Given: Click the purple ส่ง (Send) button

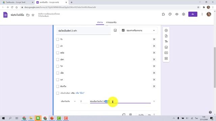Looking at the screenshot, I should 193,14.
